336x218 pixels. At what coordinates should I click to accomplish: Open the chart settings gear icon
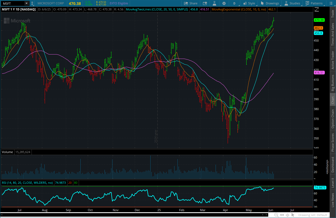click(224, 3)
